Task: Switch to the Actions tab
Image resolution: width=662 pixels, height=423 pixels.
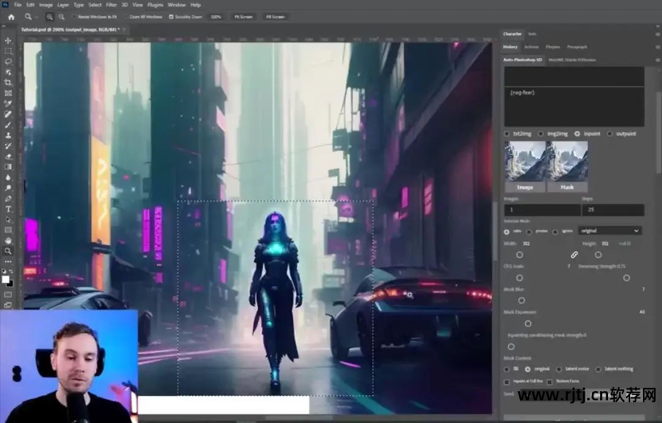Action: point(531,47)
